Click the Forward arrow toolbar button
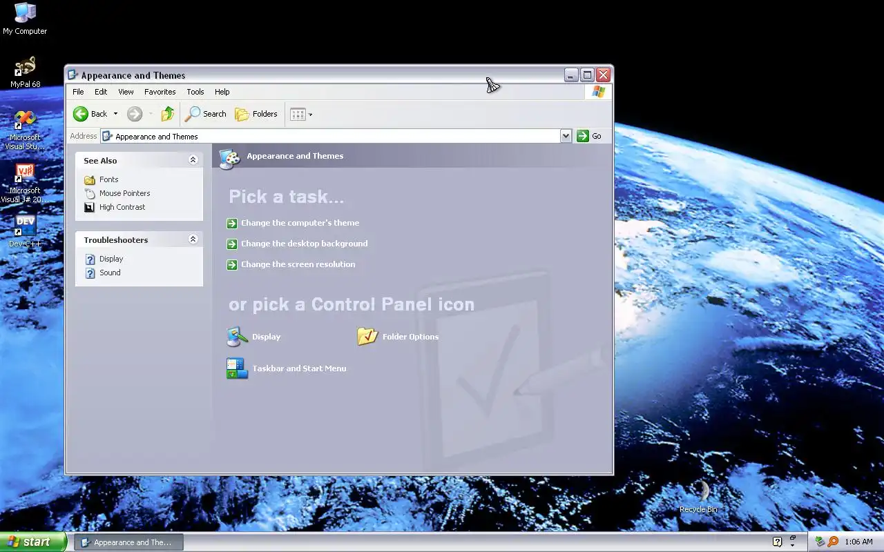The image size is (884, 552). pyautogui.click(x=135, y=114)
